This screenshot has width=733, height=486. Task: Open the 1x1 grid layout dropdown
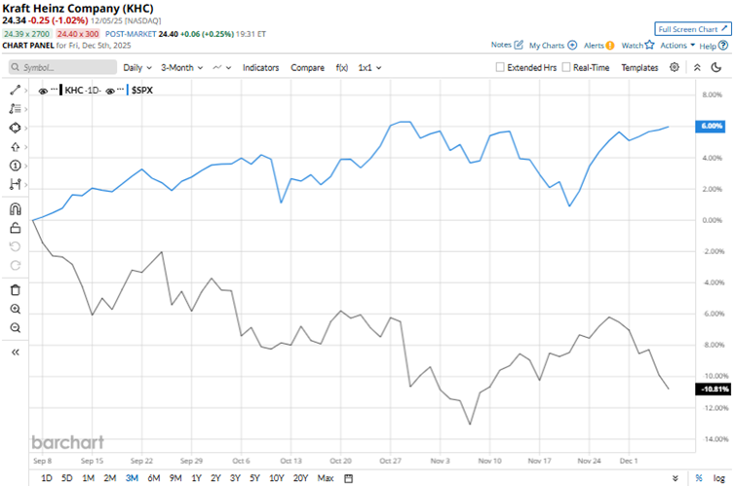(369, 67)
